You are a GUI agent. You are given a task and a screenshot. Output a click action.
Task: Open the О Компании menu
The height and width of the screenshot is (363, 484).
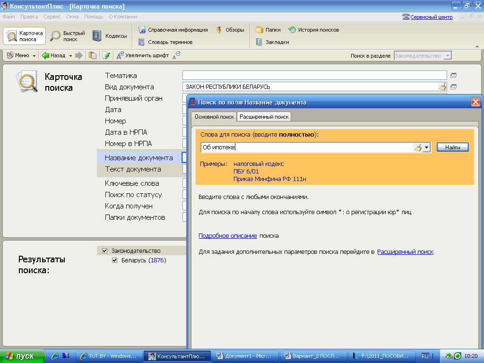[x=123, y=17]
